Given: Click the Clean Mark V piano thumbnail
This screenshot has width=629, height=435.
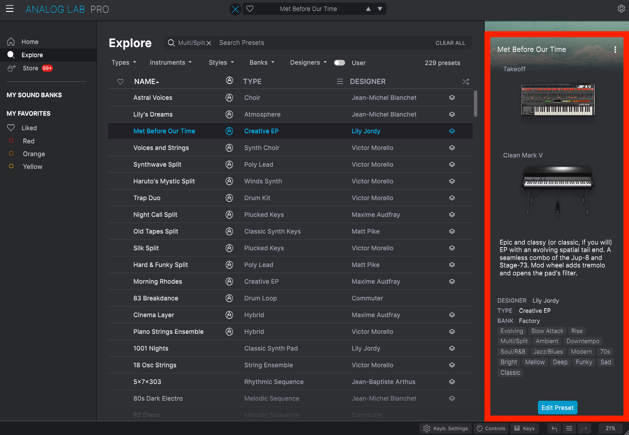Looking at the screenshot, I should [x=558, y=190].
